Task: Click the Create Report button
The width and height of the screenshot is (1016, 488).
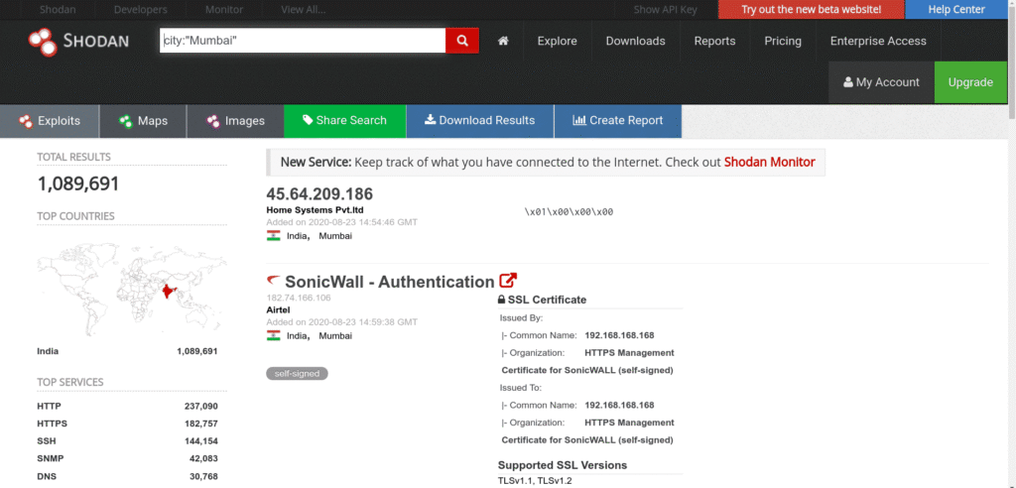Action: click(618, 121)
